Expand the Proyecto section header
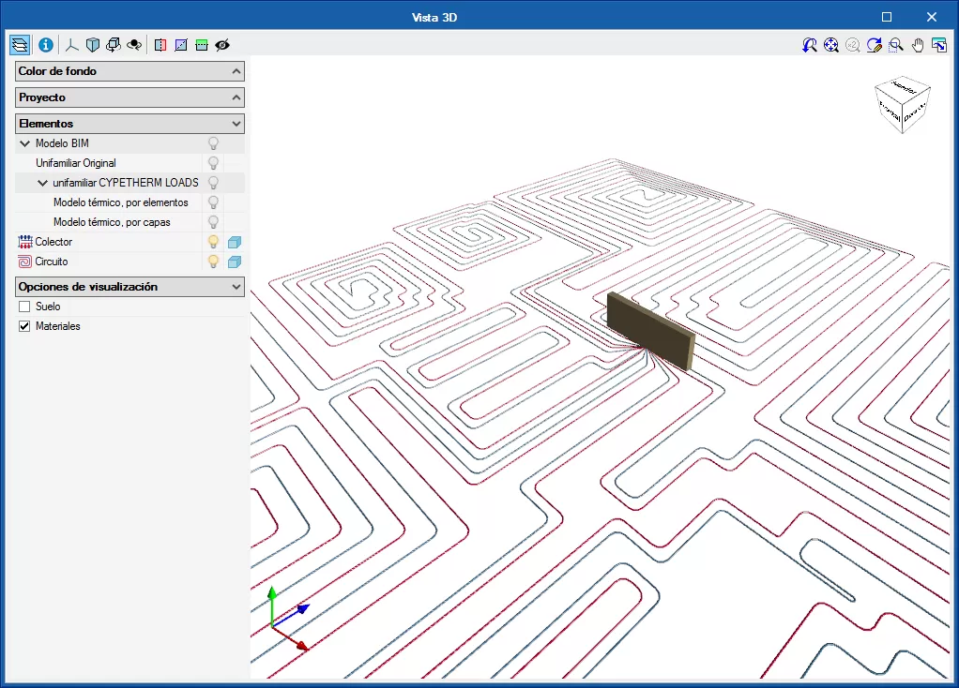 pyautogui.click(x=130, y=97)
